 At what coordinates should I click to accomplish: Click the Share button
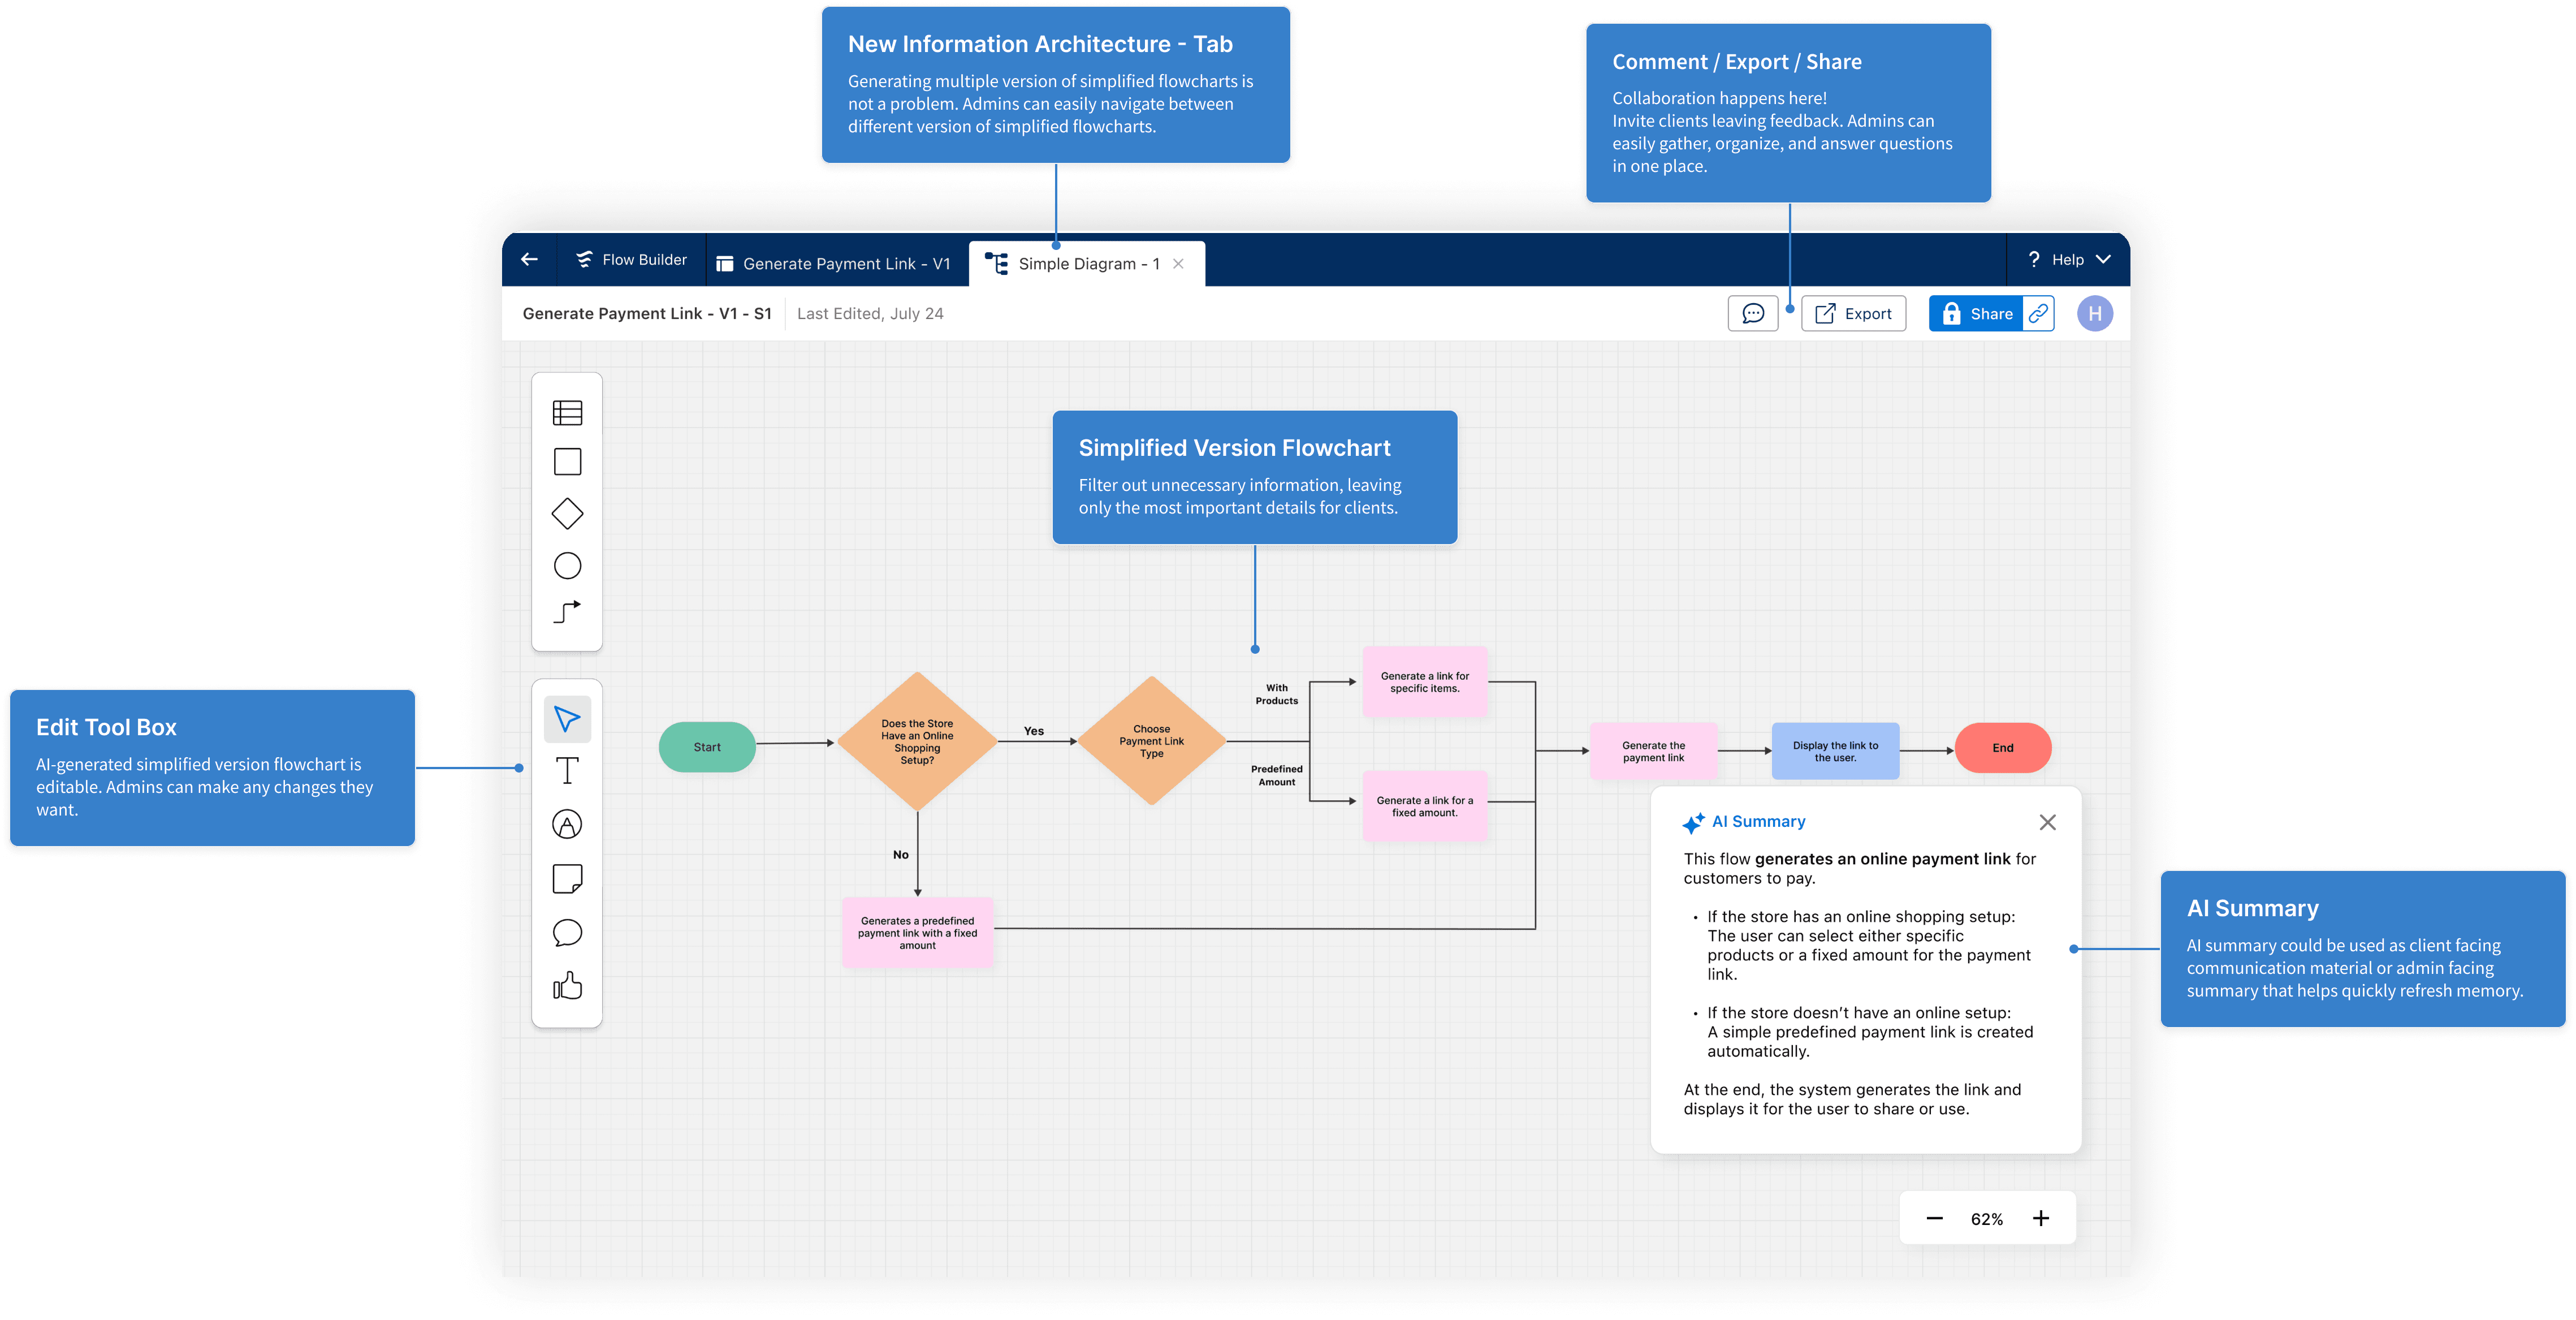point(1977,314)
